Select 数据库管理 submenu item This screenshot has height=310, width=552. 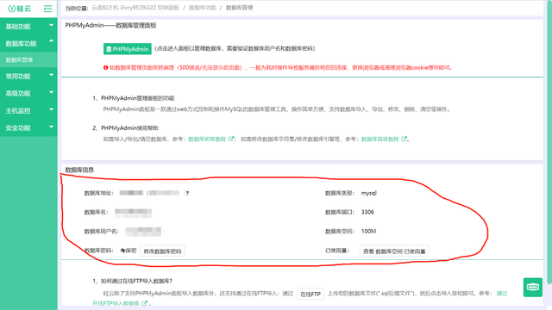[28, 60]
